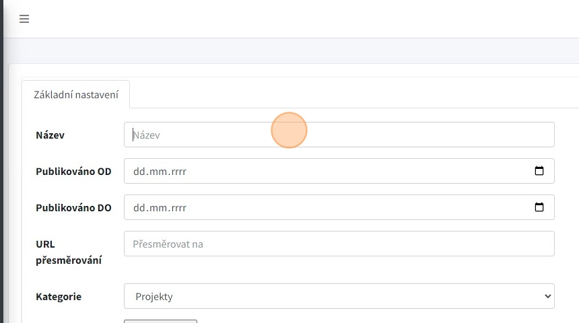This screenshot has height=323, width=579.
Task: Open calendar picker for Publikováno DO
Action: [x=539, y=207]
